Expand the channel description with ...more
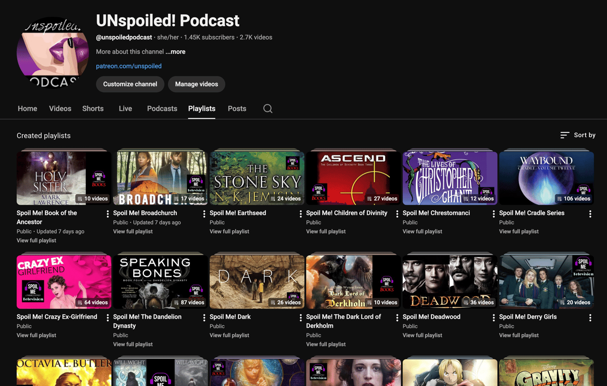The image size is (607, 386). pyautogui.click(x=175, y=52)
